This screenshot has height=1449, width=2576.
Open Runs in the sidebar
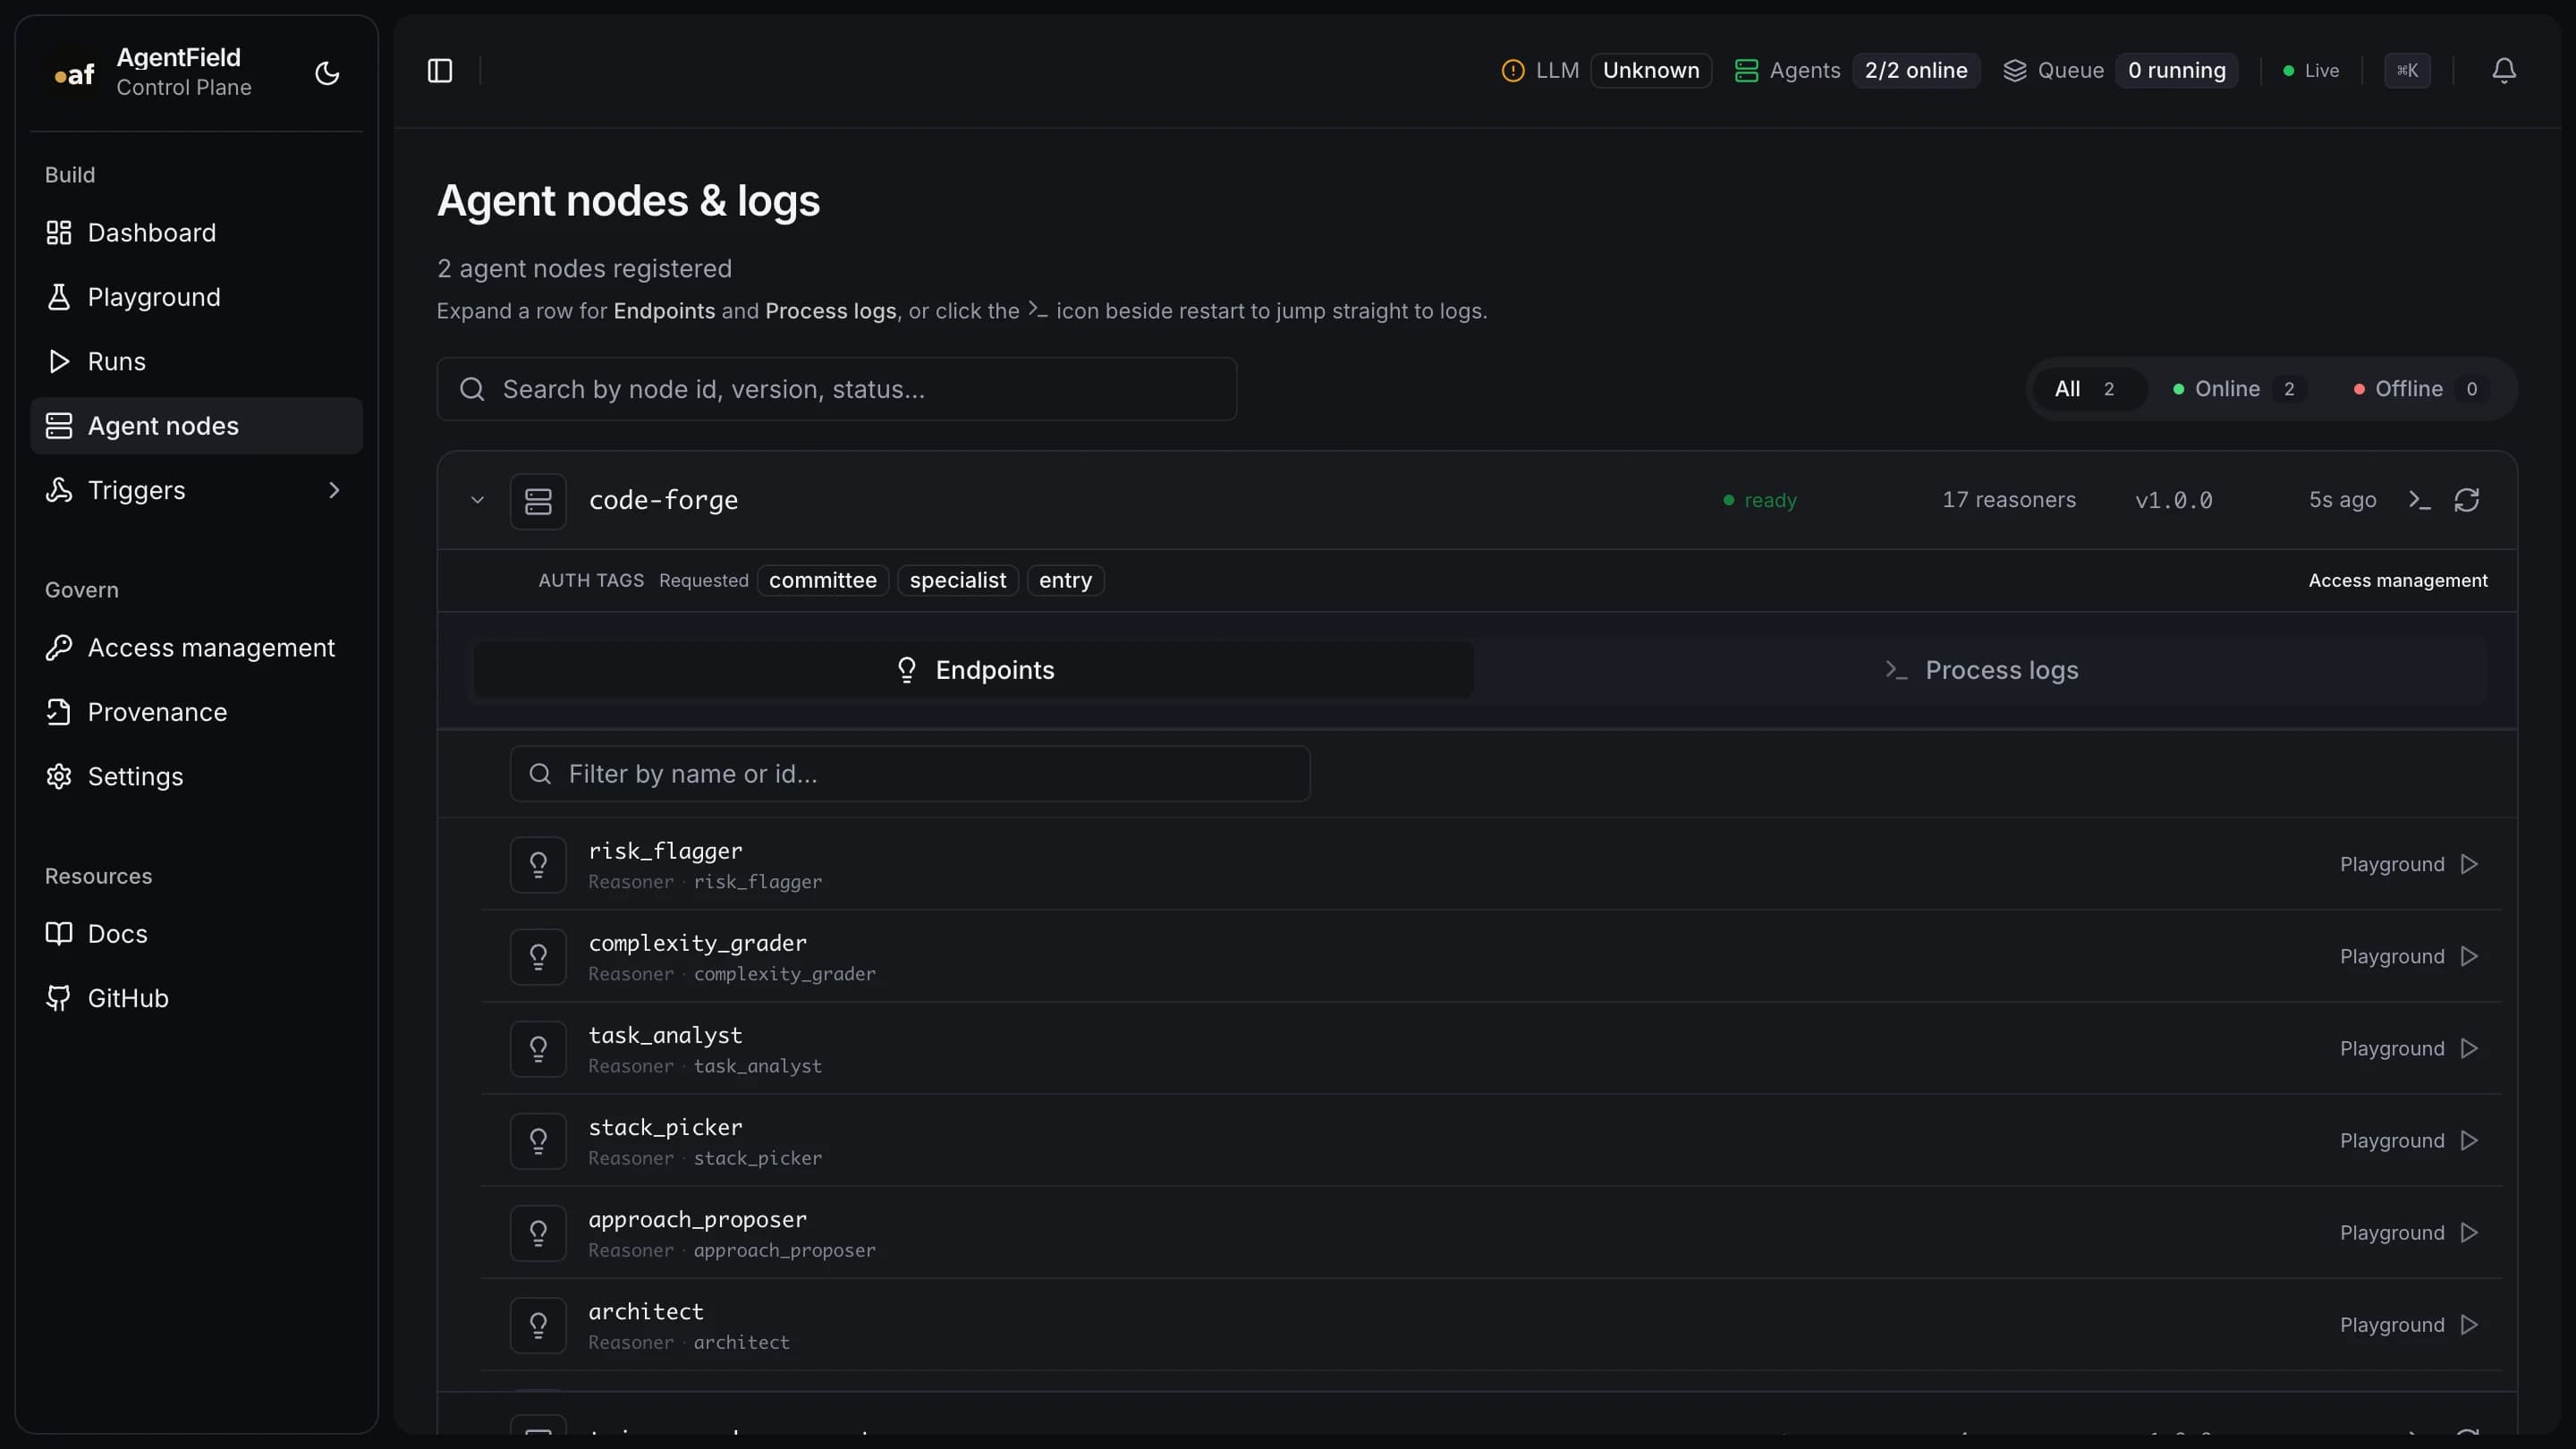point(196,361)
